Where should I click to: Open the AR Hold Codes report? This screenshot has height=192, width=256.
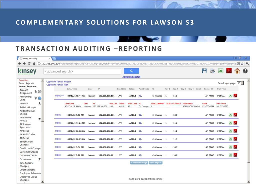coord(27,134)
